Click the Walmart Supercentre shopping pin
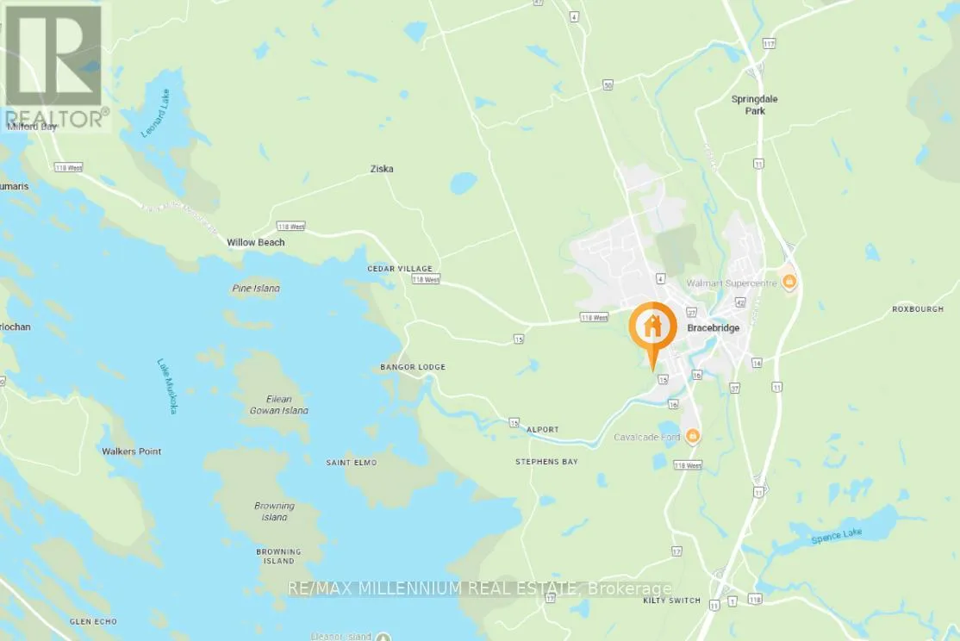Viewport: 960px width, 641px height. coord(789,283)
